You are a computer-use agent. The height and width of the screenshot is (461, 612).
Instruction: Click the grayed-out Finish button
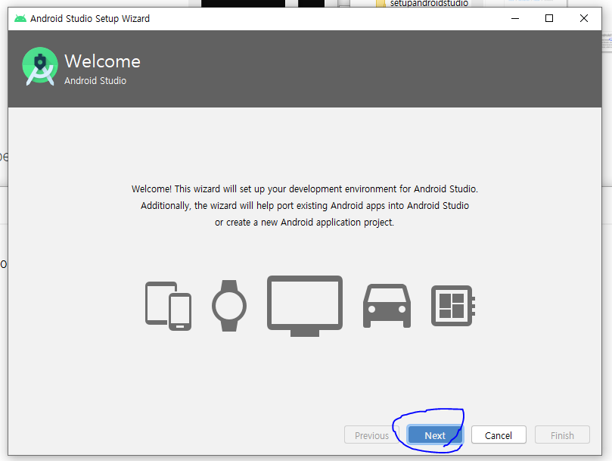coord(562,435)
